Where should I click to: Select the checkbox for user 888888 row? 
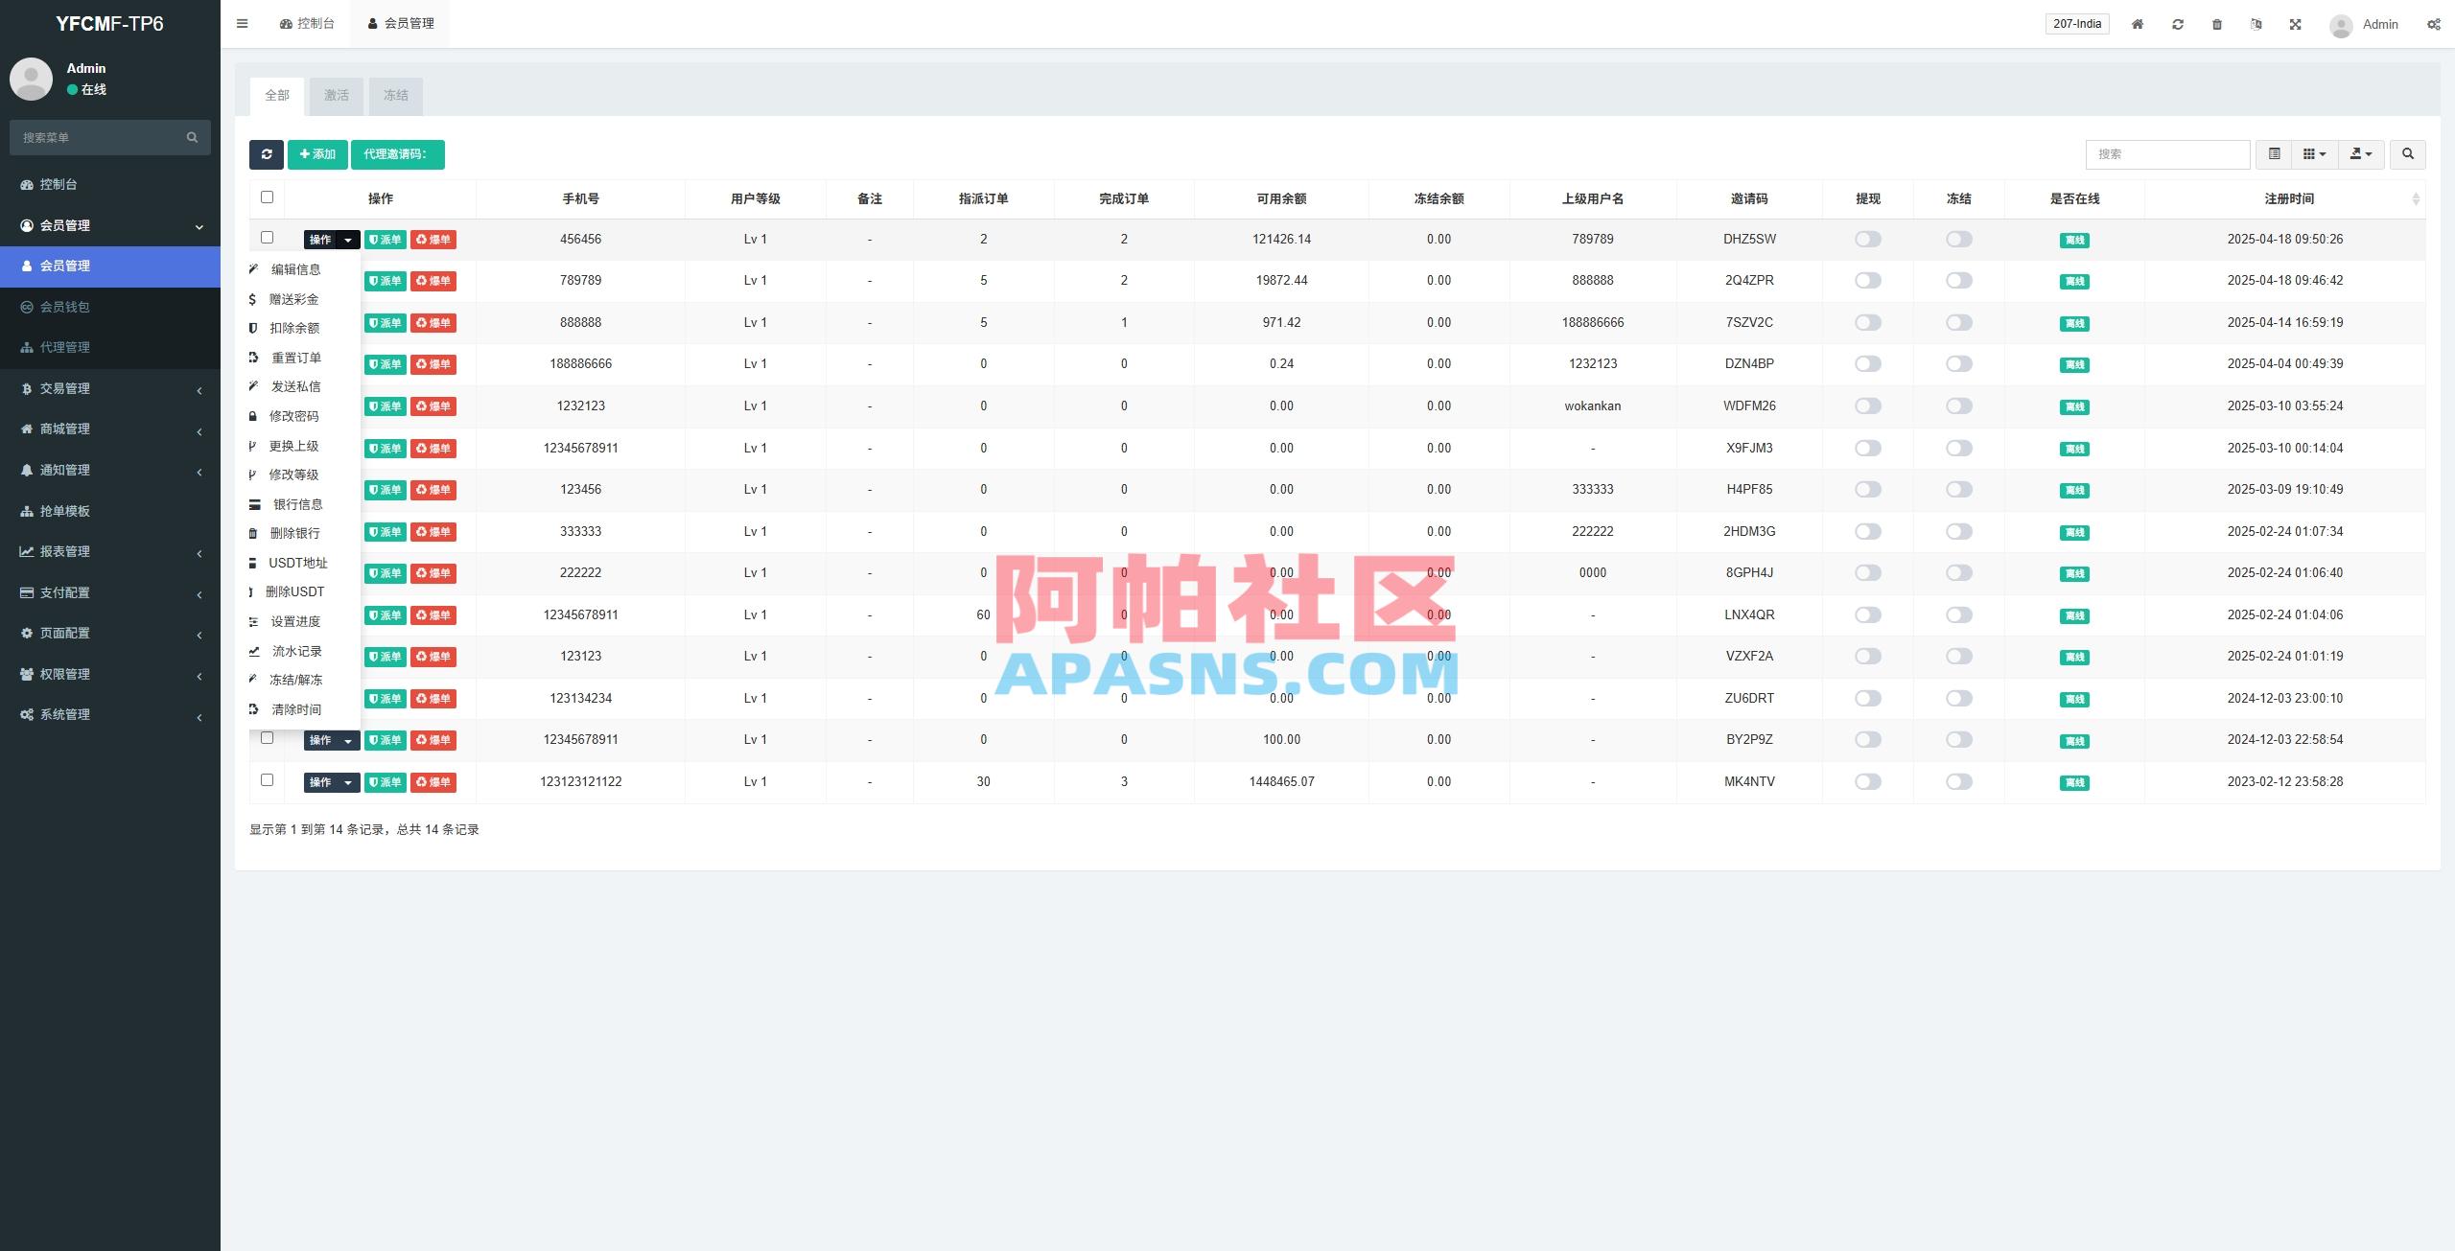pos(268,322)
